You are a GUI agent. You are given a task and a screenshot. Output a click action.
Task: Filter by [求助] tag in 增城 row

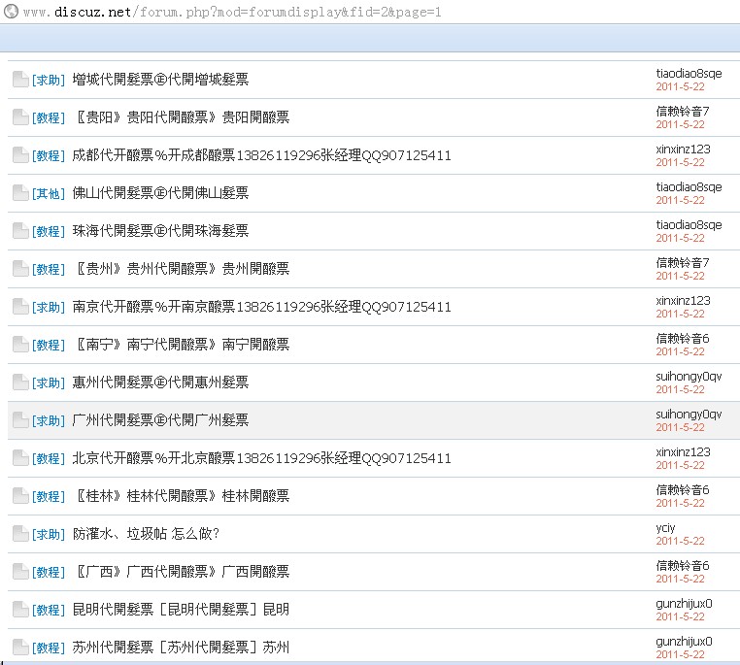[49, 80]
